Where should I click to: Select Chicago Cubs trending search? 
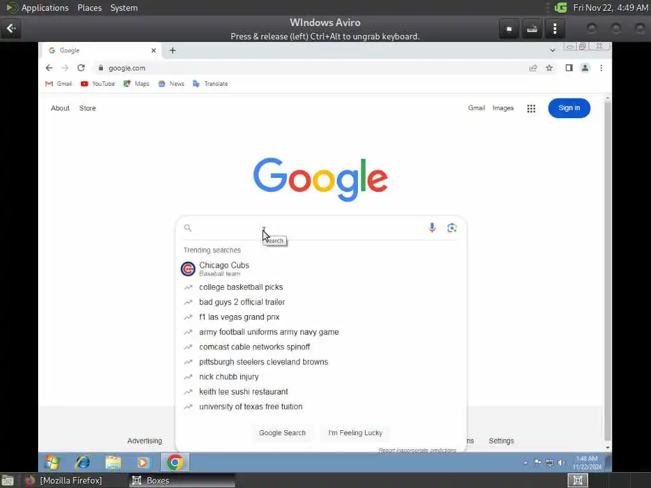(x=320, y=269)
